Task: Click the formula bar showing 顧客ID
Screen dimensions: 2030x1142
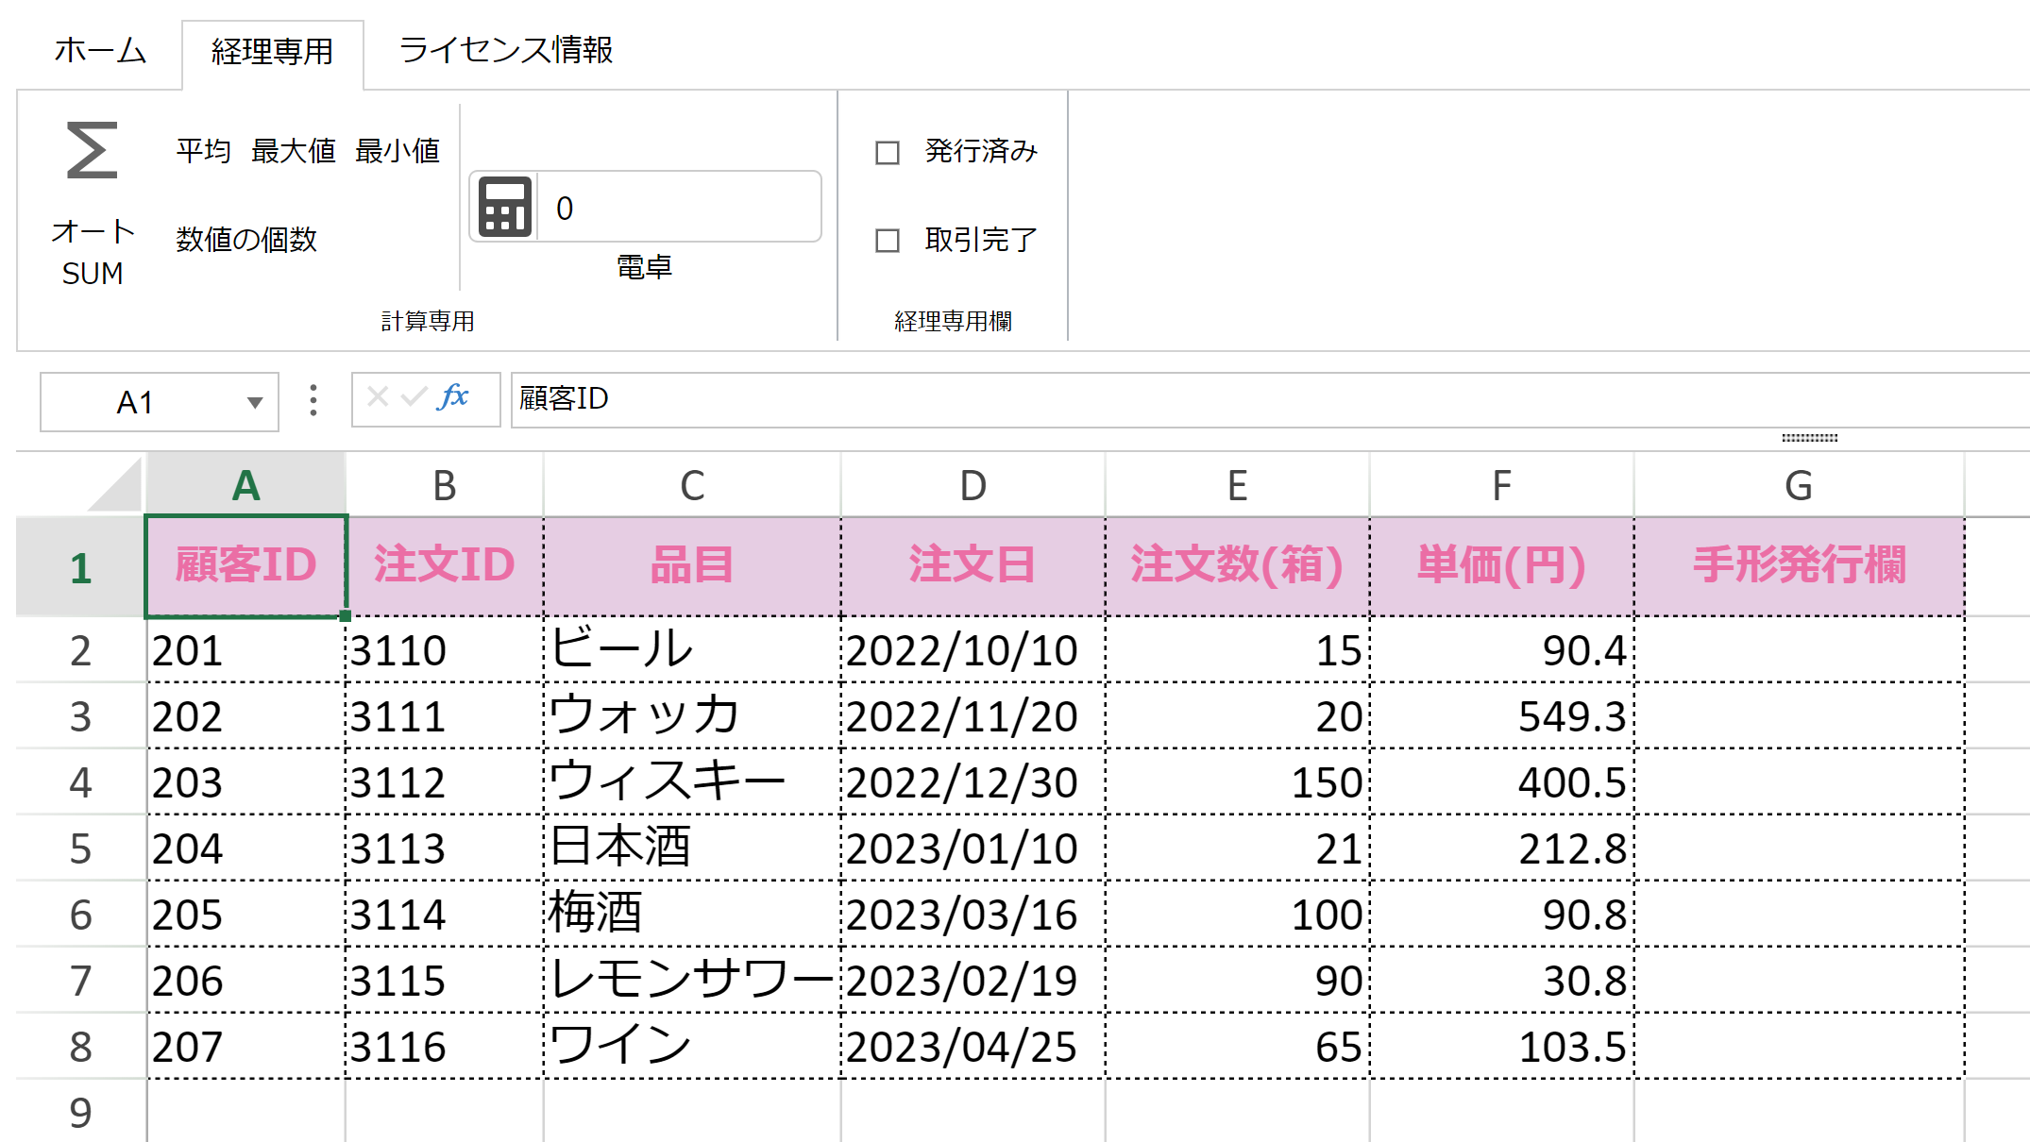Action: [1269, 399]
